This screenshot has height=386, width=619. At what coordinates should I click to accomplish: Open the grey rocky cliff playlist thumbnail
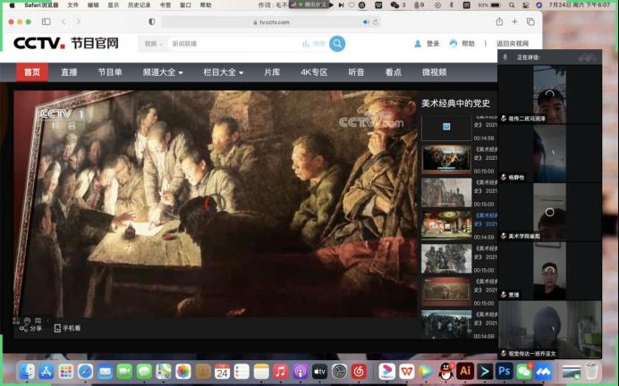click(x=446, y=192)
